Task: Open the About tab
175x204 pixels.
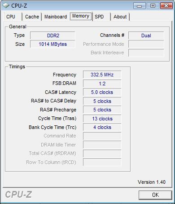Action: pos(120,17)
